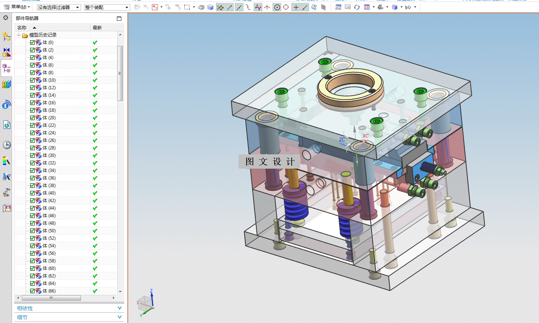Click the Rotate view toolbar icon
This screenshot has height=323, width=539.
[357, 7]
